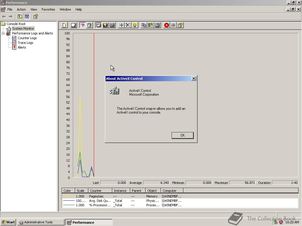Open the Action menu
Image resolution: width=302 pixels, height=226 pixels.
point(21,9)
